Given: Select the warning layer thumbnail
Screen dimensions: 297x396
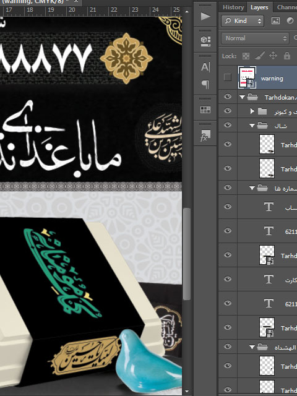Looking at the screenshot, I should coord(247,77).
